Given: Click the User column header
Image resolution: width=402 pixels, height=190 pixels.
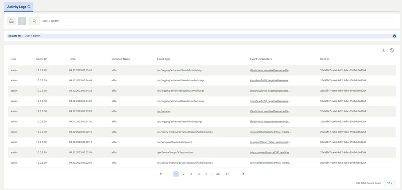Looking at the screenshot, I should (13, 59).
